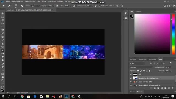Open the search icon at top right
Image resolution: width=176 pixels, height=99 pixels.
[165, 6]
